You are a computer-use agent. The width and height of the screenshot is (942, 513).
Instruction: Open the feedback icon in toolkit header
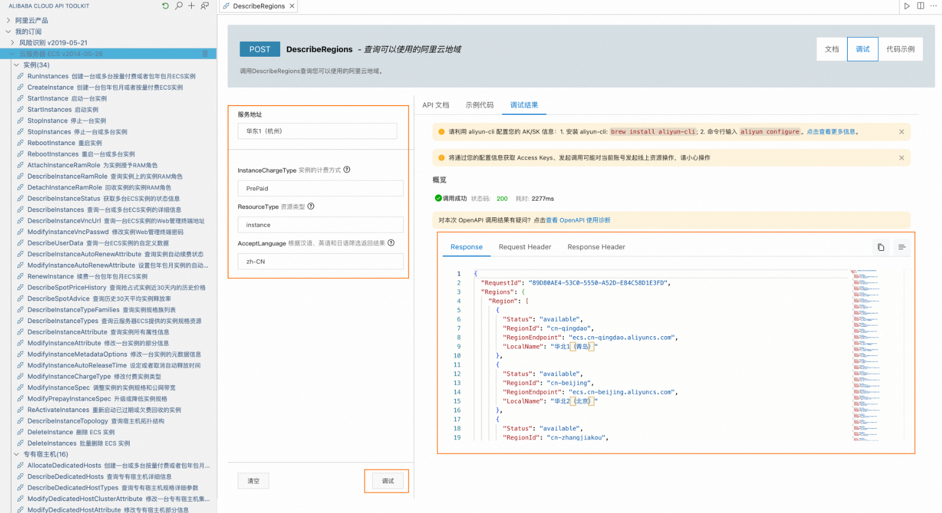click(x=205, y=6)
